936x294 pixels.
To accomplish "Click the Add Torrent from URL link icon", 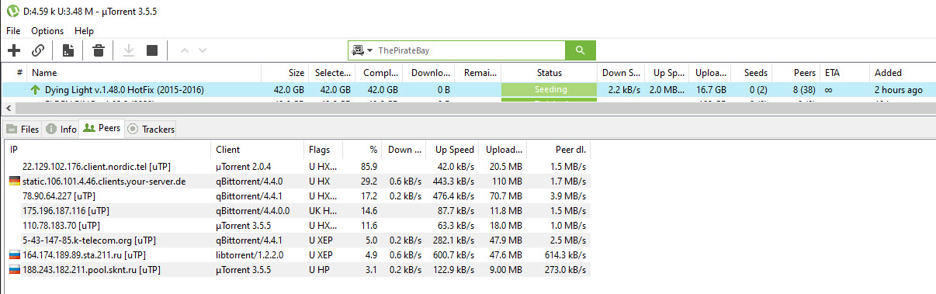I will [38, 50].
